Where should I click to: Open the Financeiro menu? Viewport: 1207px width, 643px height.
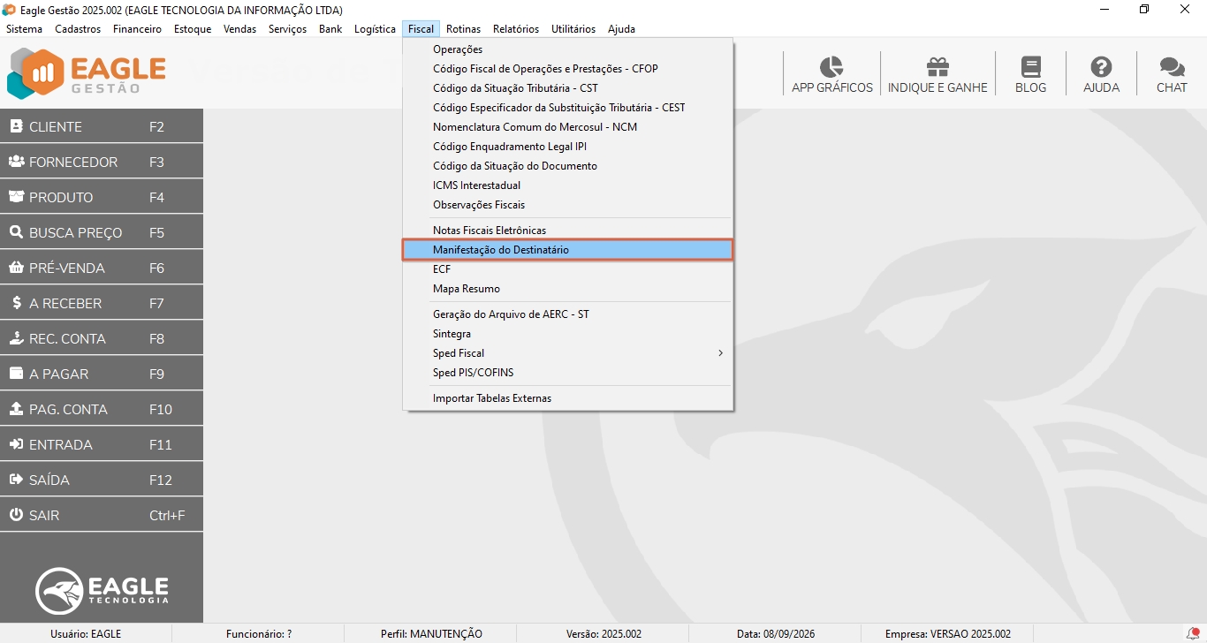137,29
